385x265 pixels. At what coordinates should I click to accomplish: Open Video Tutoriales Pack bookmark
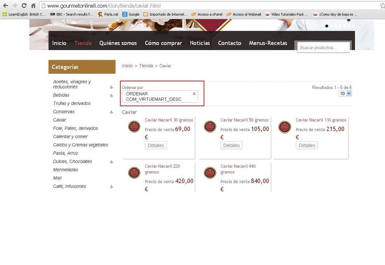click(286, 14)
